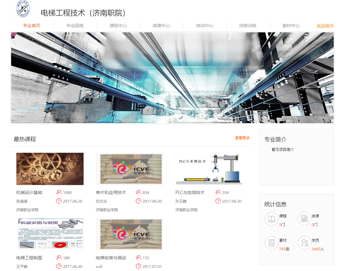Select the 技能训练 menu item
Viewport: 343px width, 271px height.
248,26
